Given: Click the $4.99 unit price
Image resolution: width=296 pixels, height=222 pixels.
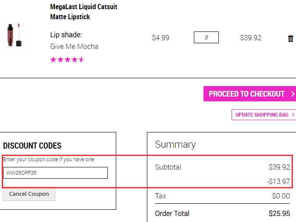Looking at the screenshot, I should pos(160,38).
